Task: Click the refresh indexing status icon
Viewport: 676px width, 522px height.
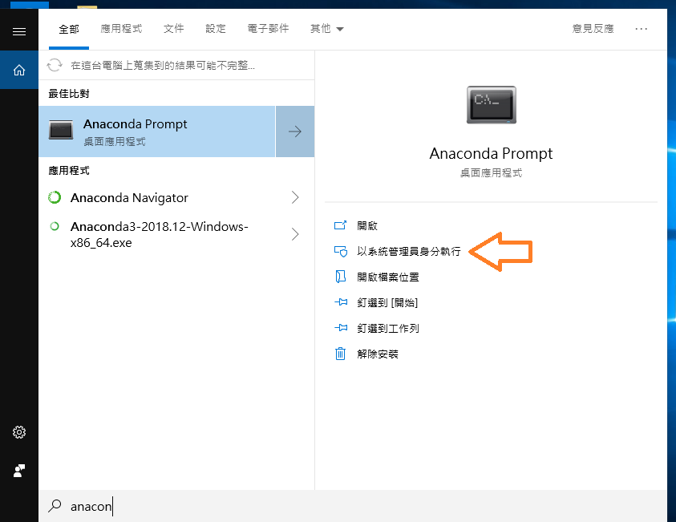Action: pyautogui.click(x=55, y=65)
